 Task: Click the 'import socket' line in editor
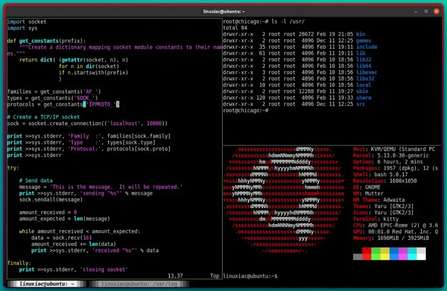(x=27, y=22)
